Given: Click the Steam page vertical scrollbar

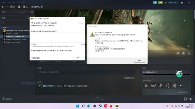Looking at the screenshot, I should tap(194, 14).
